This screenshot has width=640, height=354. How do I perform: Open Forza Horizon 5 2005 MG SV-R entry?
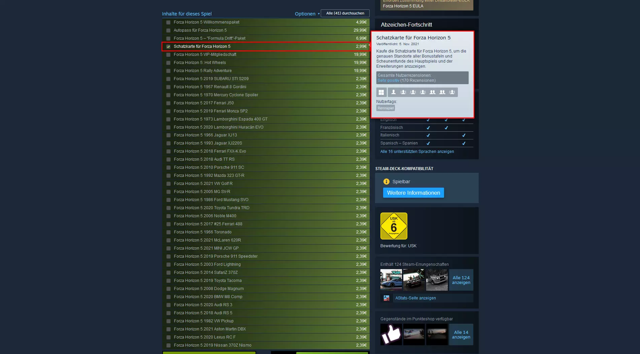tap(266, 192)
